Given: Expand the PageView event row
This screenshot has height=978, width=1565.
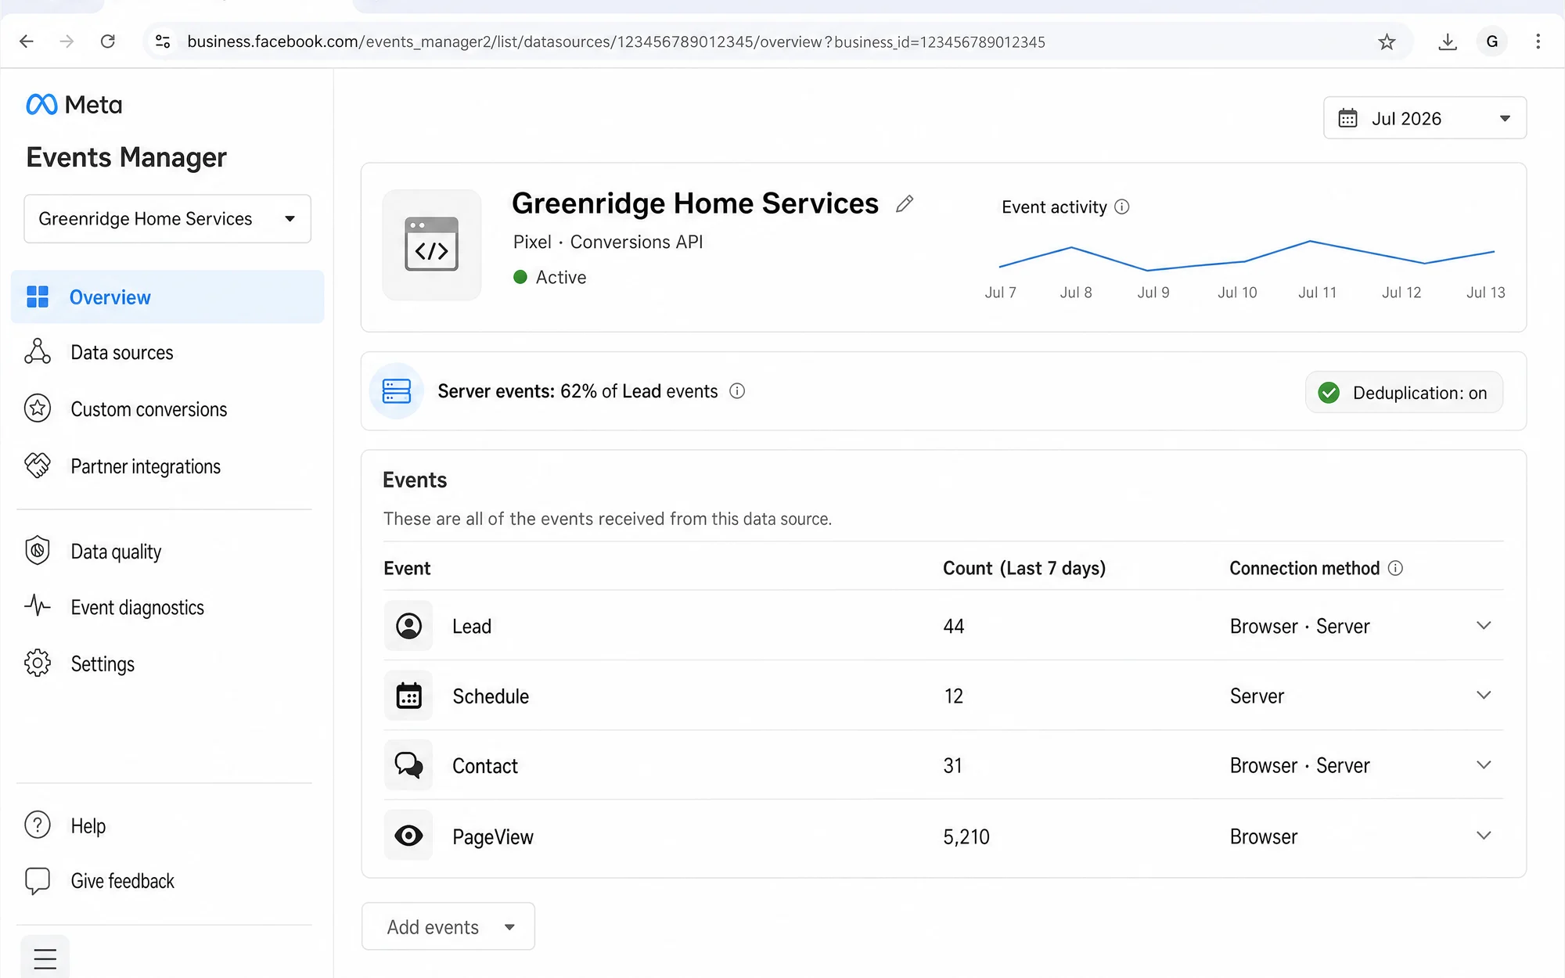Looking at the screenshot, I should 1484,836.
